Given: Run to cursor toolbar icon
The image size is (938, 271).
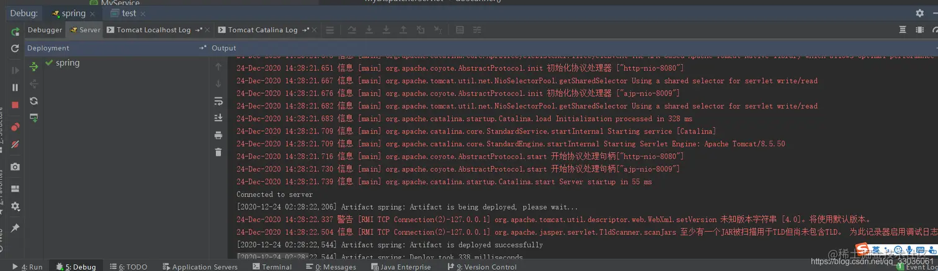Looking at the screenshot, I should coord(438,30).
